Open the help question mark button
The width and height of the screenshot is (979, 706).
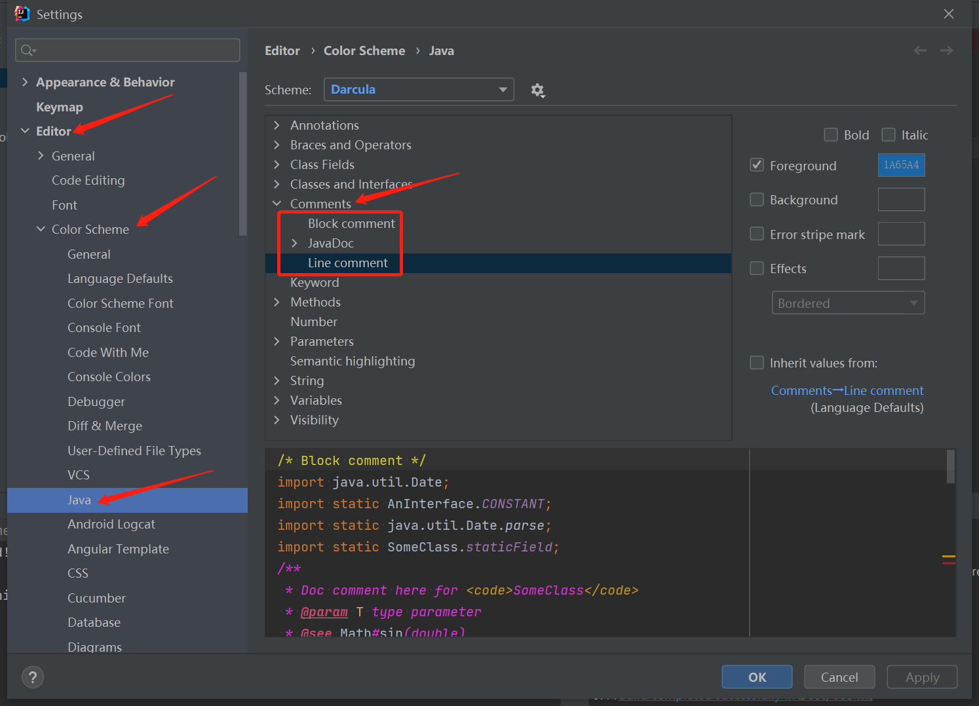(x=33, y=677)
